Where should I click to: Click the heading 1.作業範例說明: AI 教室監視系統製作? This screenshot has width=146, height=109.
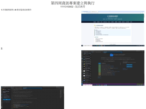pos(16,10)
